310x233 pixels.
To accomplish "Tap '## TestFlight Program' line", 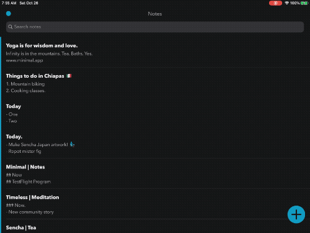I will pyautogui.click(x=29, y=181).
